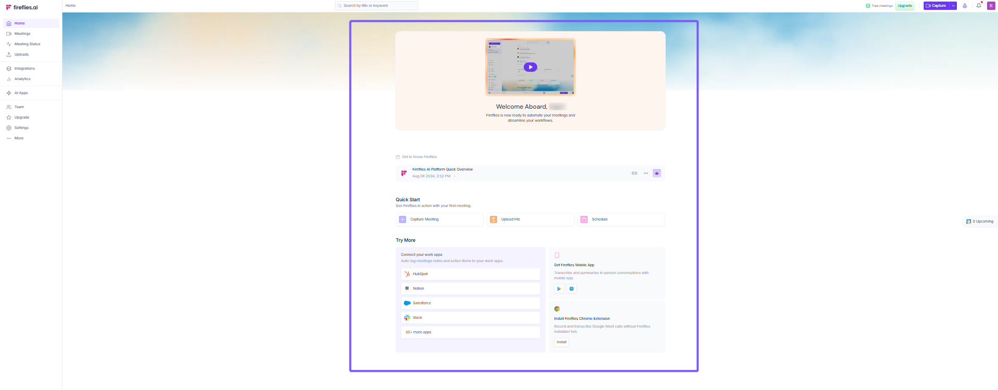Copy link icon for Quick Overview meeting

click(x=634, y=173)
